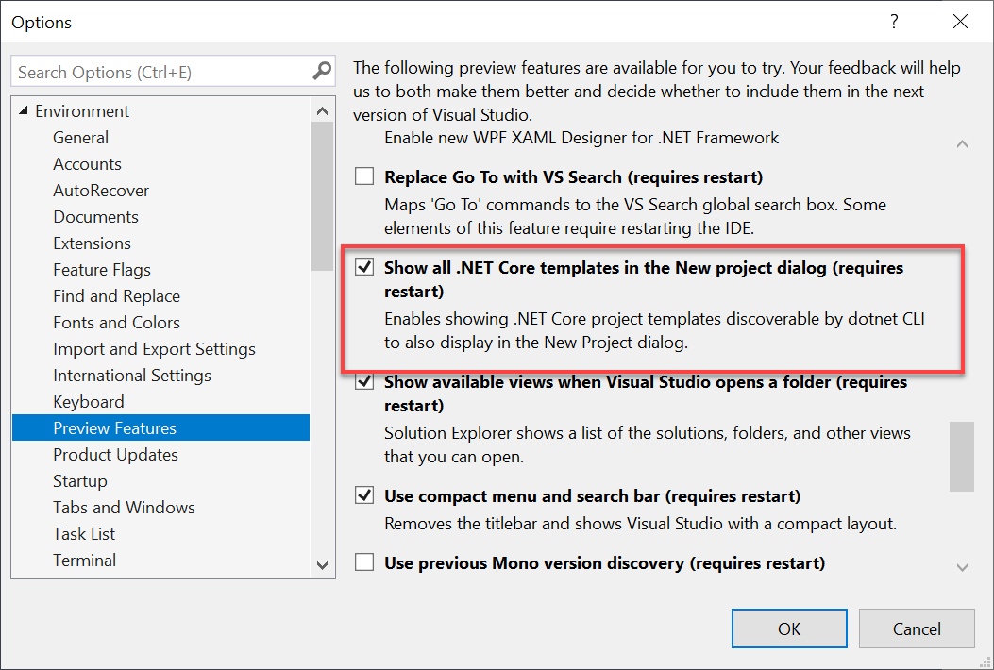Screen dimensions: 994x670
Task: Close the Options dialog with the X
Action: coord(960,22)
